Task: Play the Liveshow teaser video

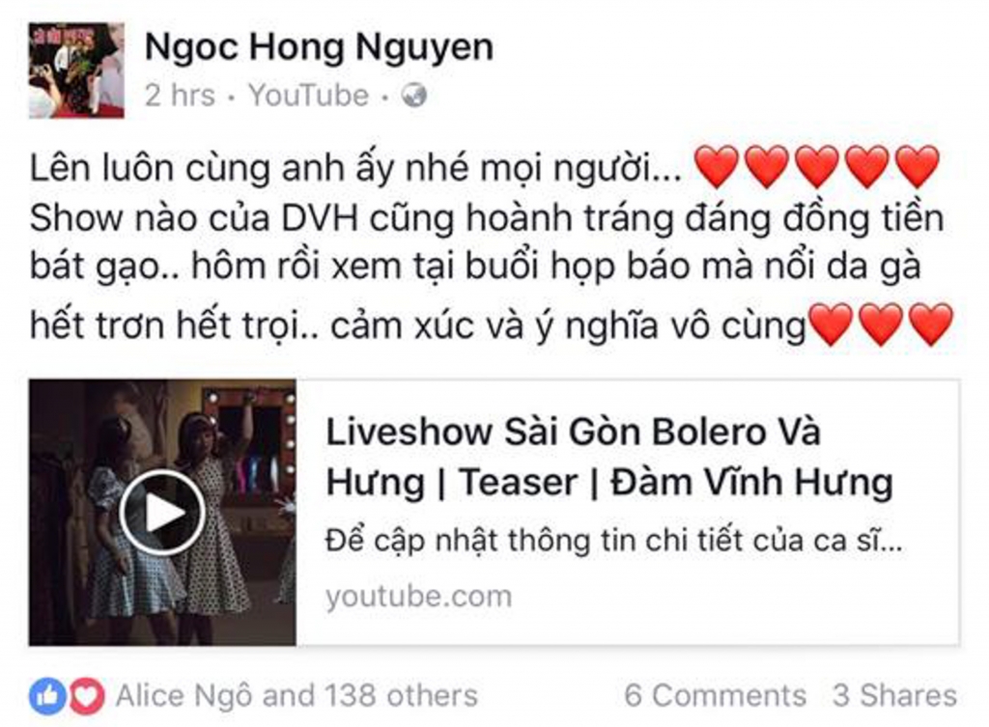Action: pyautogui.click(x=162, y=513)
